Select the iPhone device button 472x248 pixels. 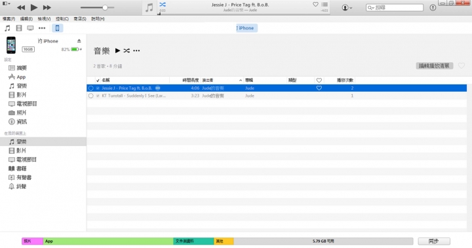point(57,28)
